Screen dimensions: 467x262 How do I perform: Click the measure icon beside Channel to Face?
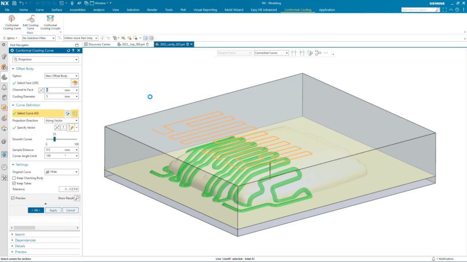click(41, 90)
